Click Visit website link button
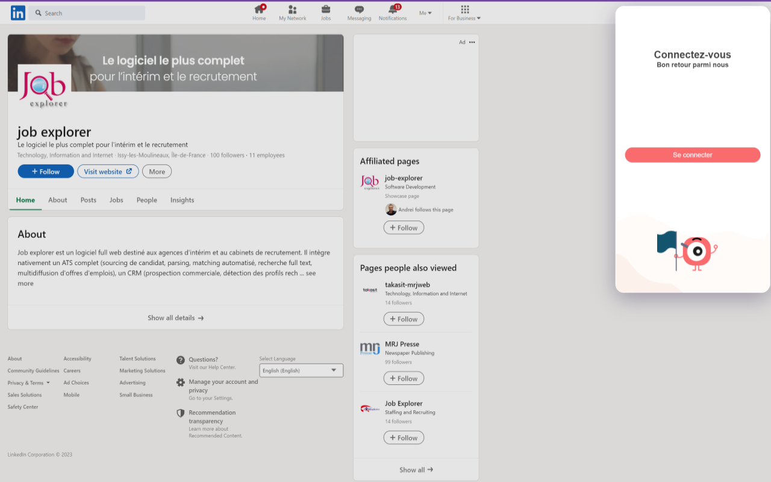 108,172
